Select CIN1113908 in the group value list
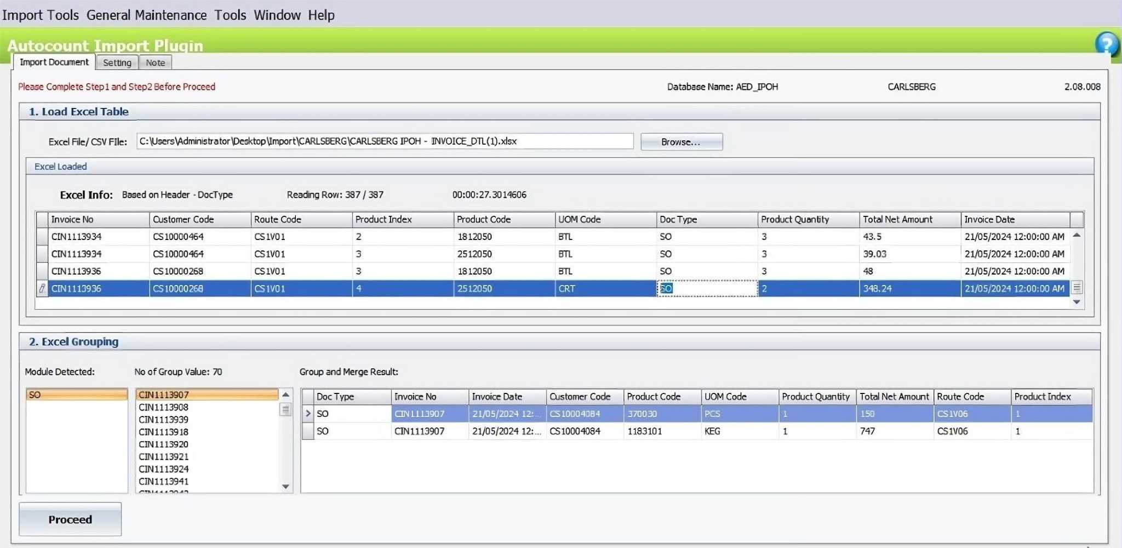This screenshot has width=1122, height=548. point(207,407)
